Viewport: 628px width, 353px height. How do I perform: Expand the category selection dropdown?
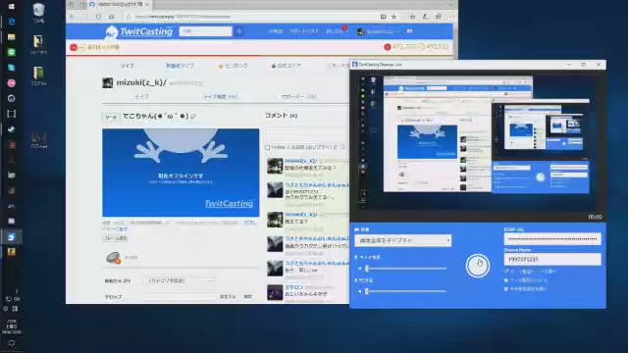click(180, 281)
